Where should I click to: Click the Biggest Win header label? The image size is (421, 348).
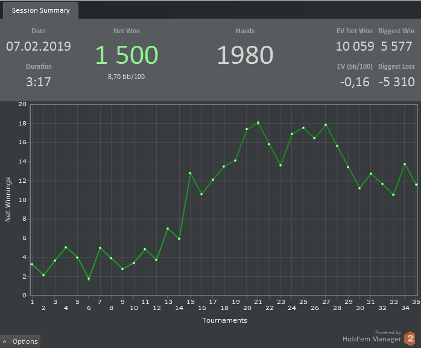click(396, 31)
